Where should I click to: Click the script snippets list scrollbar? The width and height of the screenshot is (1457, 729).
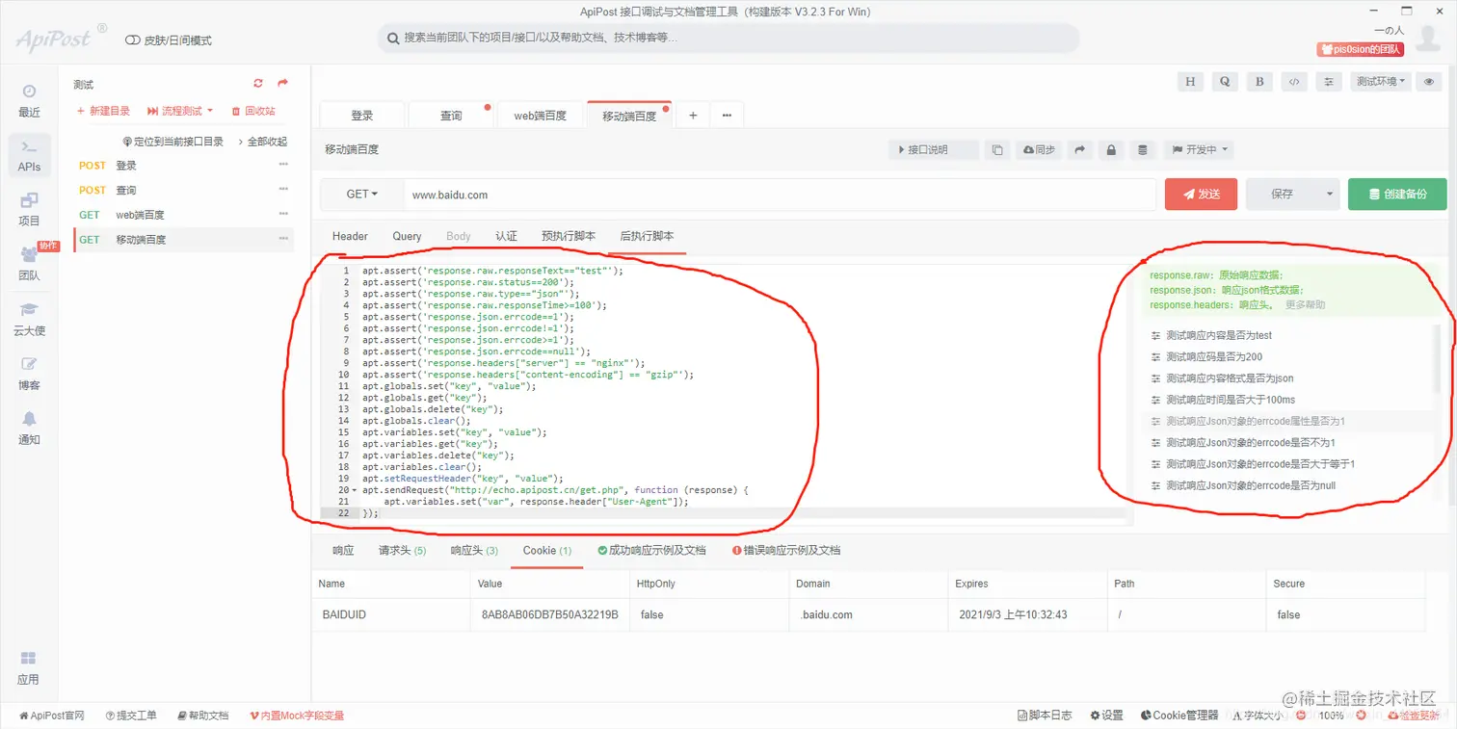pos(1437,358)
